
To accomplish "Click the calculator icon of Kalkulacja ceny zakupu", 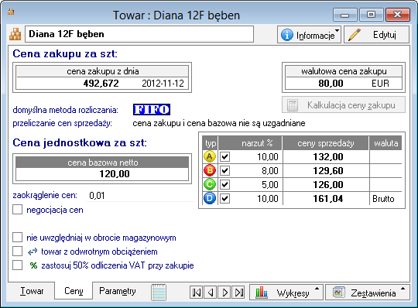I will [x=293, y=105].
